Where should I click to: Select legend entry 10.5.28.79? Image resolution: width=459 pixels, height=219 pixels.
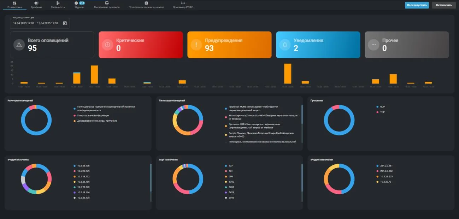pos(384,182)
